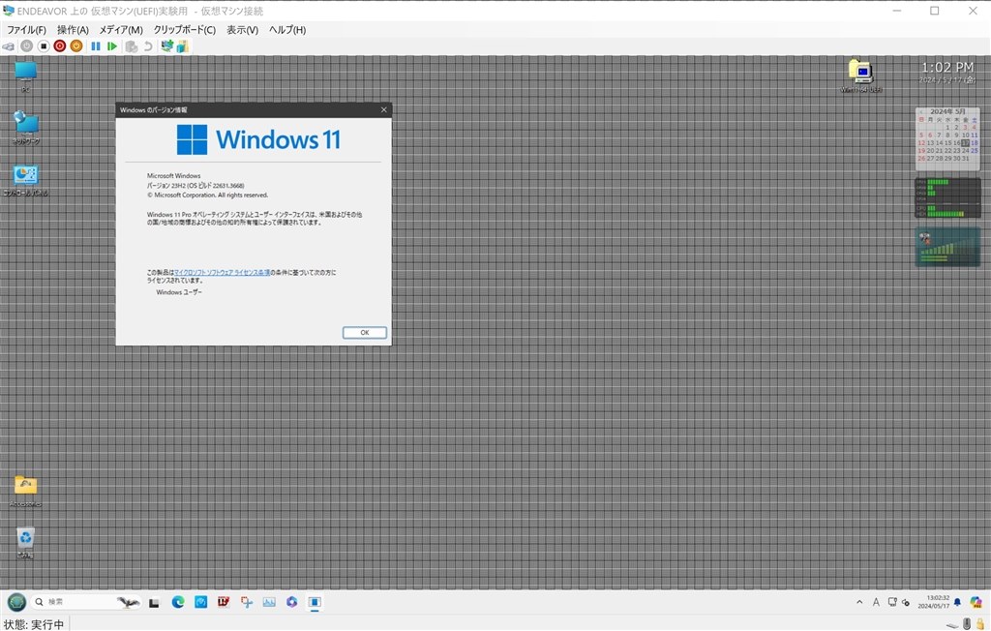Open the 表示(V) menu
The width and height of the screenshot is (991, 631).
[x=242, y=30]
